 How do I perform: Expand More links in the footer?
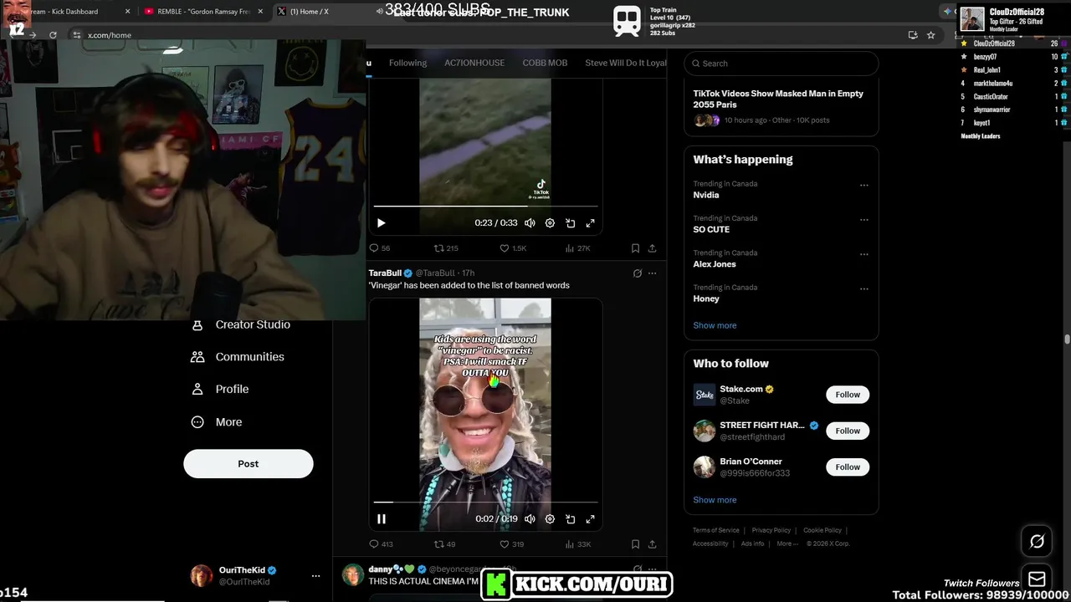(787, 543)
